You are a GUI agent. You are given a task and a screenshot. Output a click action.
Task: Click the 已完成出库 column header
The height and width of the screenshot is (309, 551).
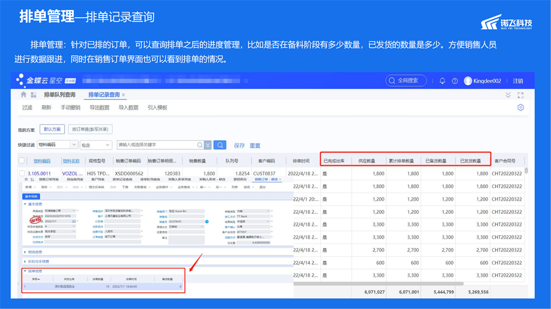334,161
